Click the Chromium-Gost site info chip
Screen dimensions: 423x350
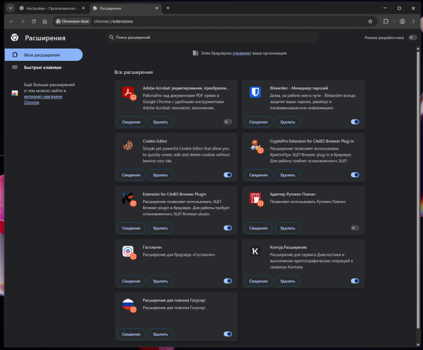click(73, 21)
